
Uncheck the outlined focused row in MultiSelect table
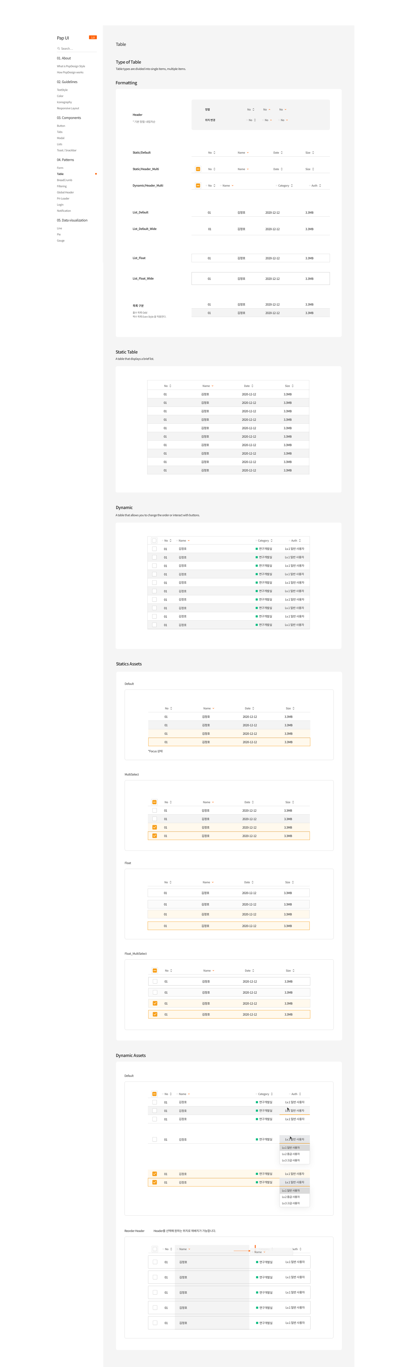point(154,835)
